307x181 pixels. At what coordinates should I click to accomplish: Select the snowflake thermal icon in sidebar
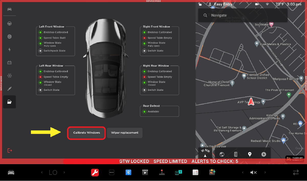coord(9,76)
